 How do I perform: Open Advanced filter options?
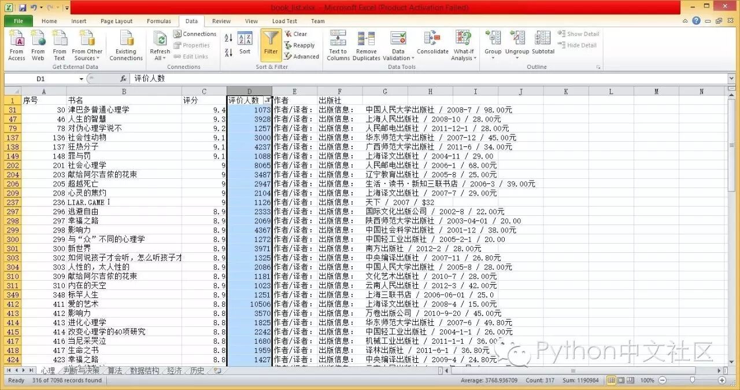[x=302, y=57]
